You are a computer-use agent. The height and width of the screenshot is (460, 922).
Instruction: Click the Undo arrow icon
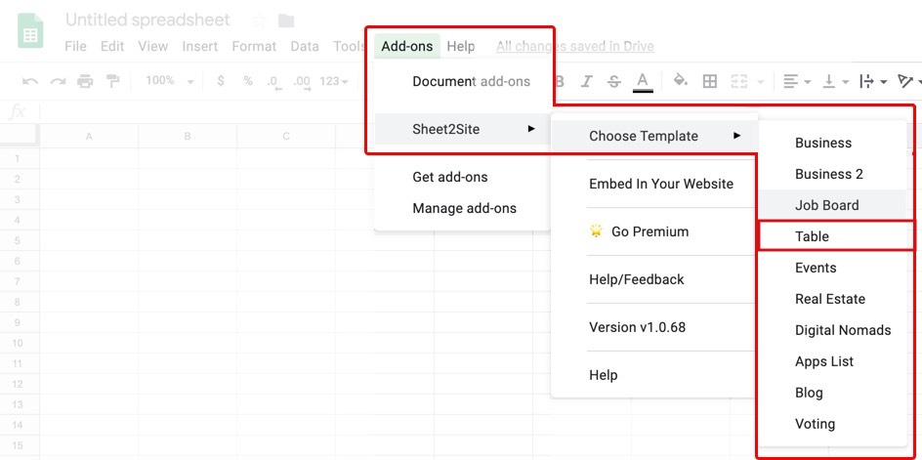pos(30,81)
